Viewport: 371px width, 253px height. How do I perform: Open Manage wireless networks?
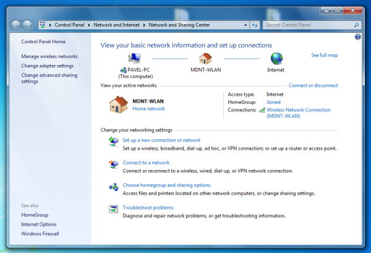coord(49,56)
